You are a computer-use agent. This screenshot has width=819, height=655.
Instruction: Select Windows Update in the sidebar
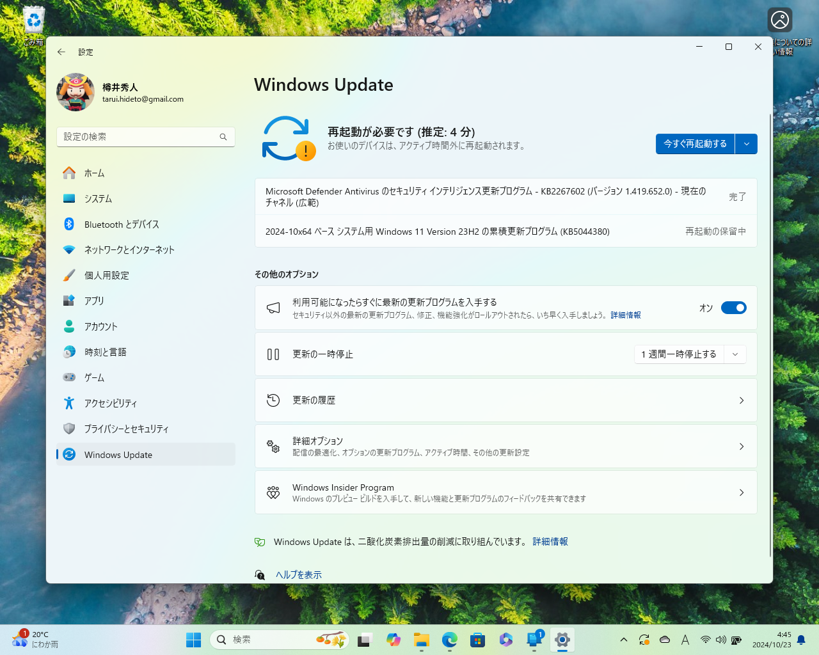(146, 454)
